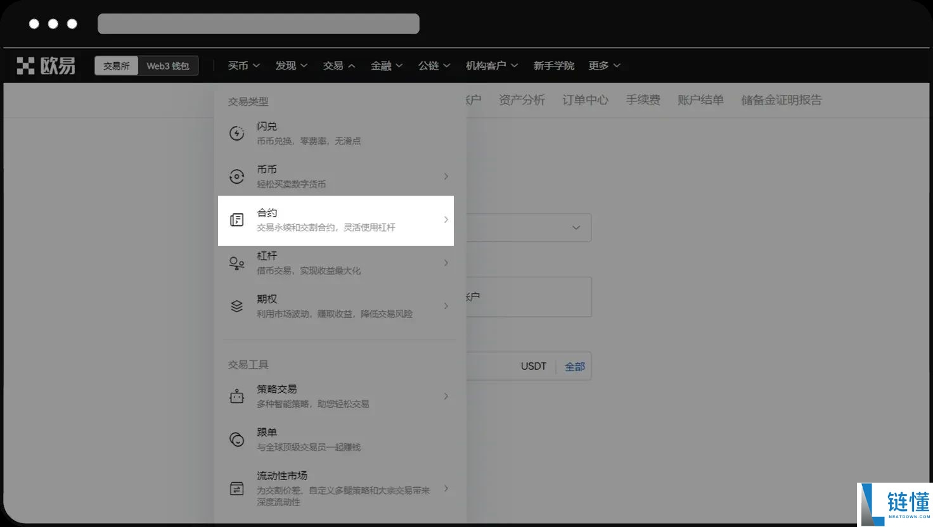Select the 合约 contracts document icon
The width and height of the screenshot is (933, 527).
pos(236,220)
